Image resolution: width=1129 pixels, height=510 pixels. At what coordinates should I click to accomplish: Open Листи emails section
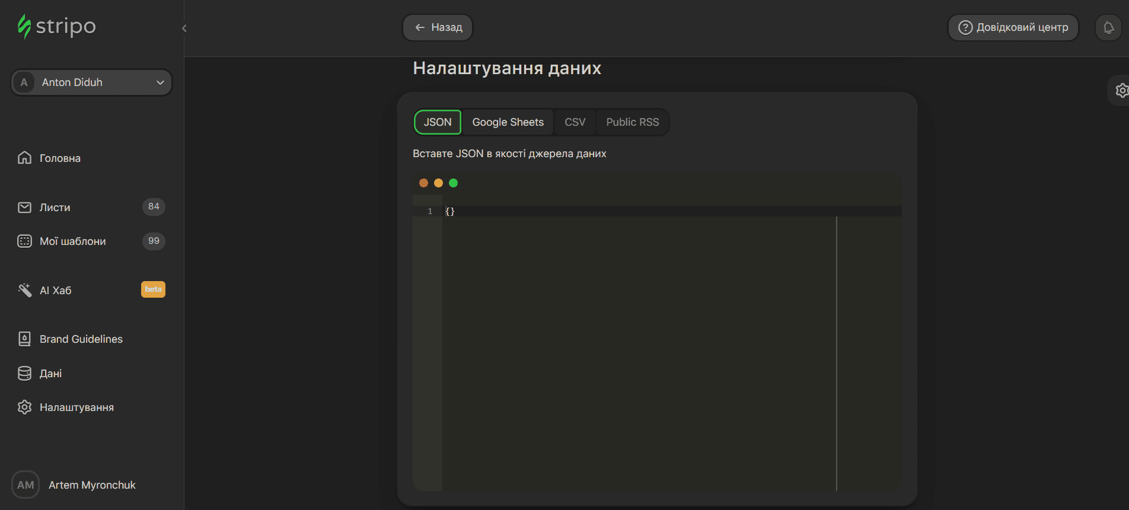[55, 208]
